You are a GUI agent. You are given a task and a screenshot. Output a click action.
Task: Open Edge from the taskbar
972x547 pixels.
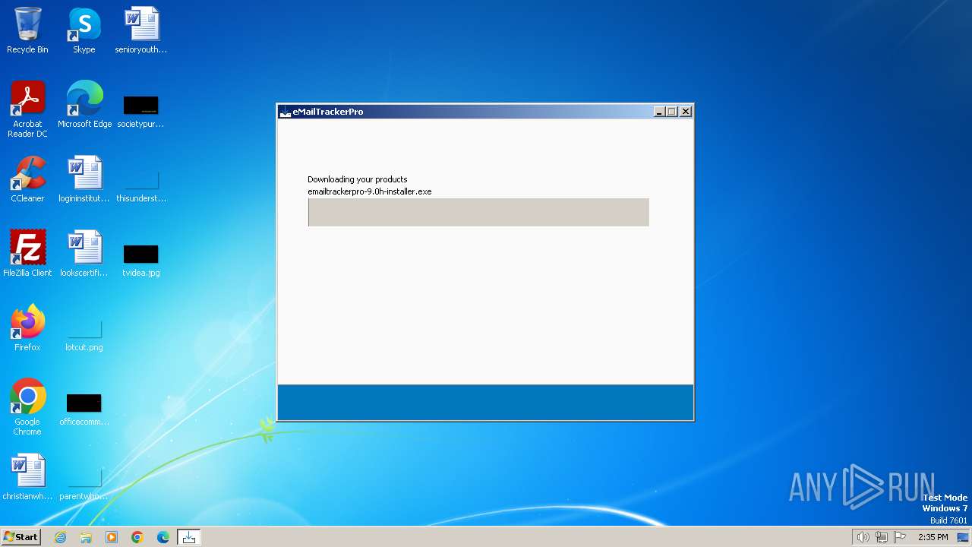163,537
